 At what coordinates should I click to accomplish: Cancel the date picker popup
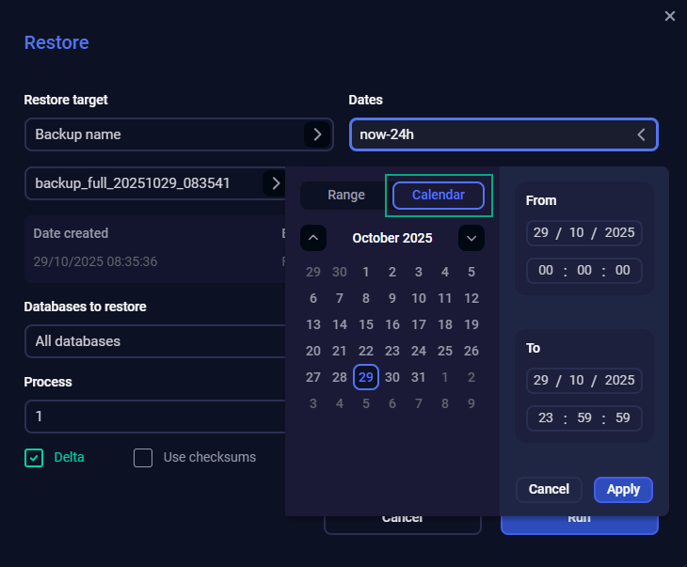tap(549, 489)
